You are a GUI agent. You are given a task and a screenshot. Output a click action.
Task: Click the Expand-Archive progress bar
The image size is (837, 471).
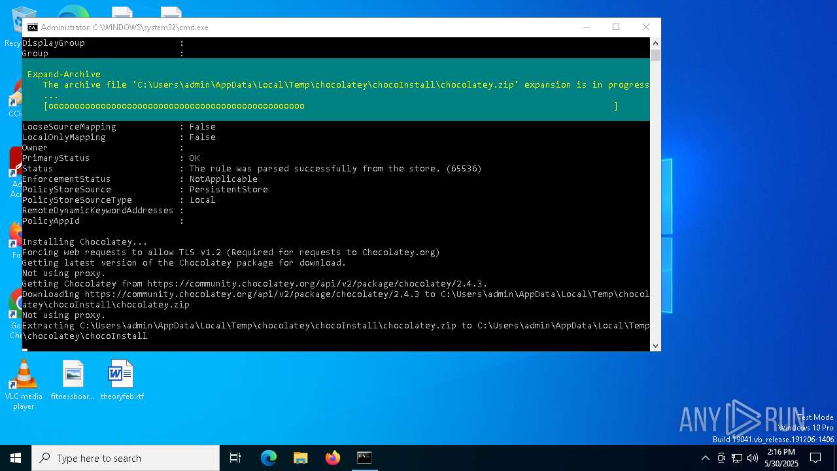point(330,106)
